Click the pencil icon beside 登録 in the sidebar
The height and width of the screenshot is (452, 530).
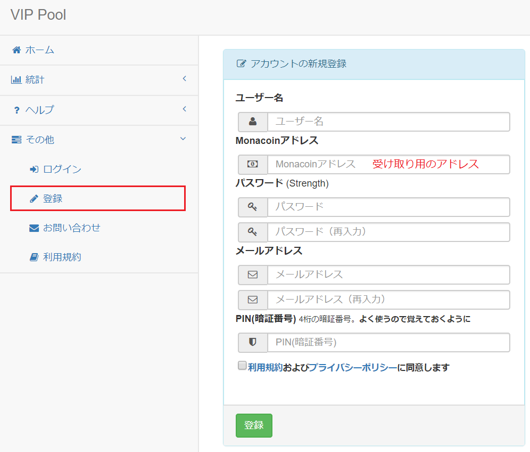pos(34,199)
